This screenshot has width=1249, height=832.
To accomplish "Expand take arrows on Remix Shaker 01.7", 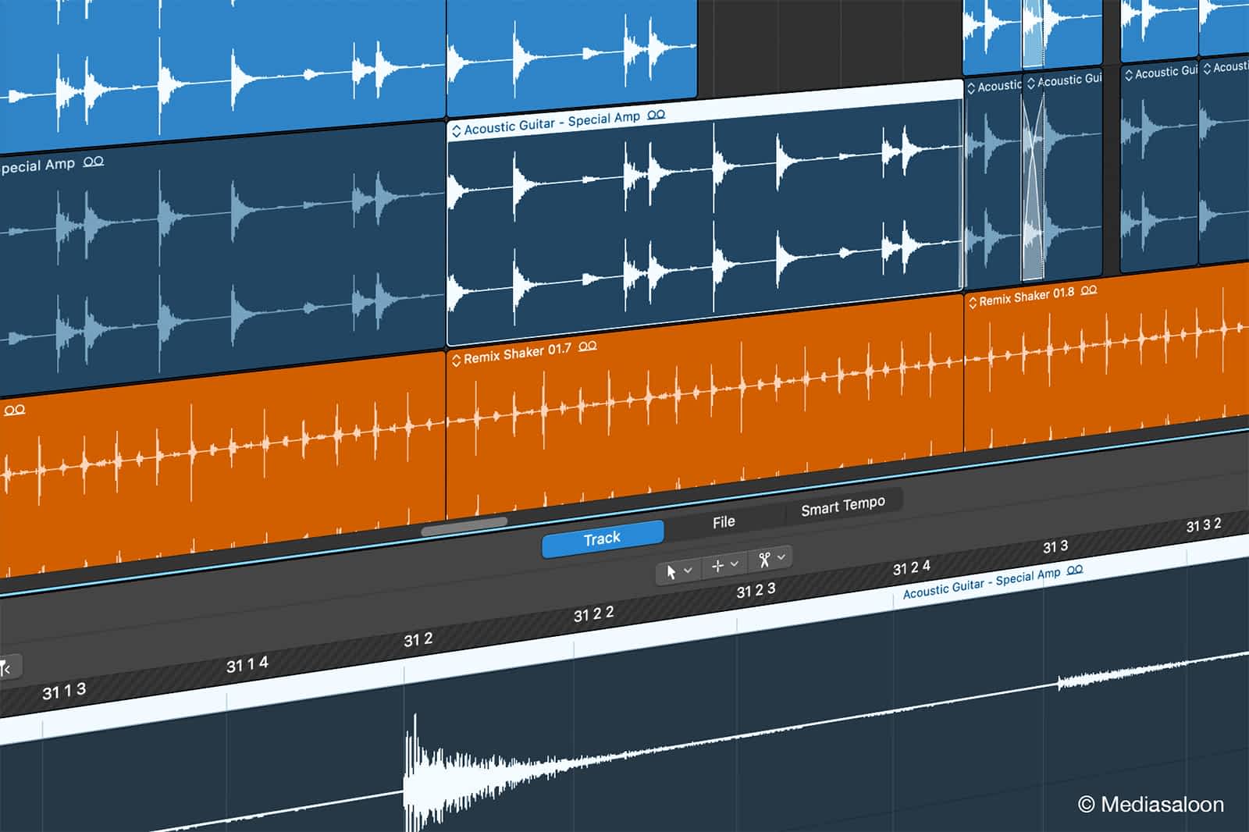I will pyautogui.click(x=456, y=360).
